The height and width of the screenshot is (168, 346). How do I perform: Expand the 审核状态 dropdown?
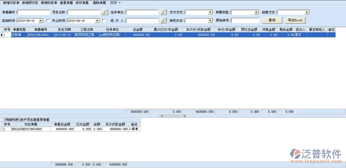(210, 20)
